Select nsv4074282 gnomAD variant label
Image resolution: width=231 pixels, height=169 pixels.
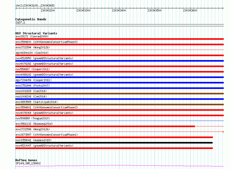click(x=44, y=64)
